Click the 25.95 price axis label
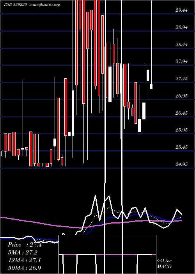This screenshot has width=195, height=274. tap(181, 130)
